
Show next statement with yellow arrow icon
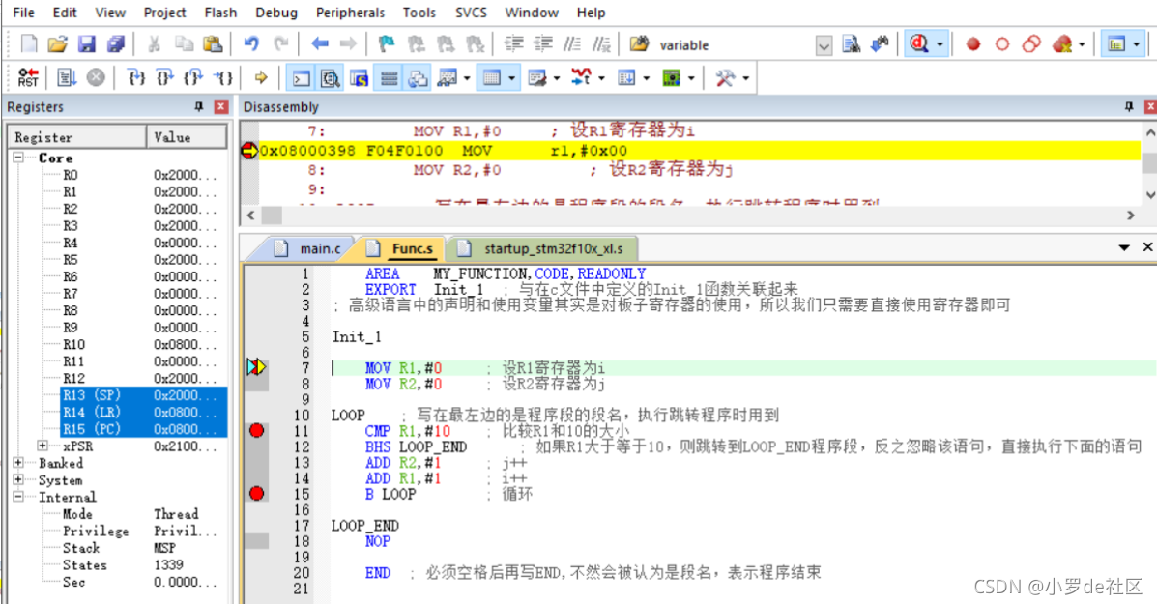(x=260, y=77)
